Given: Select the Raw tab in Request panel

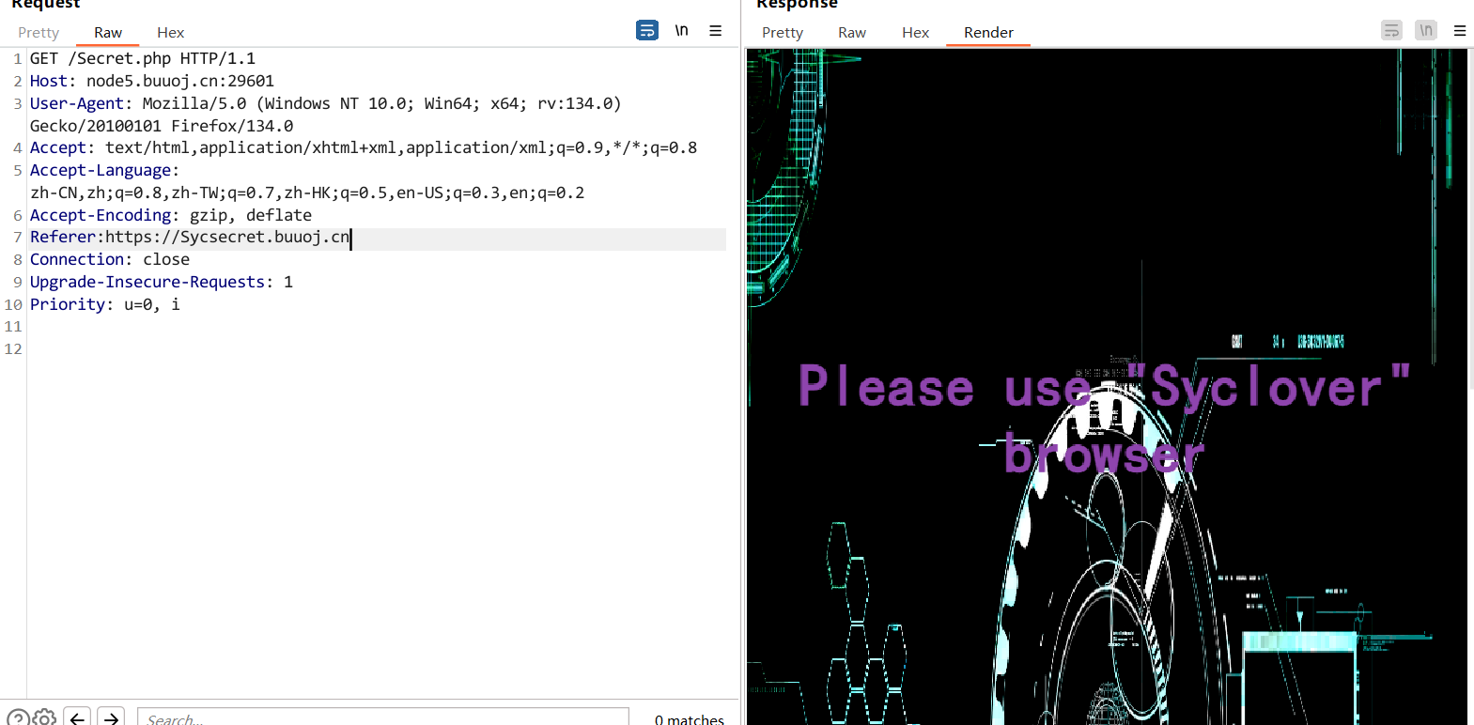Looking at the screenshot, I should pos(108,33).
